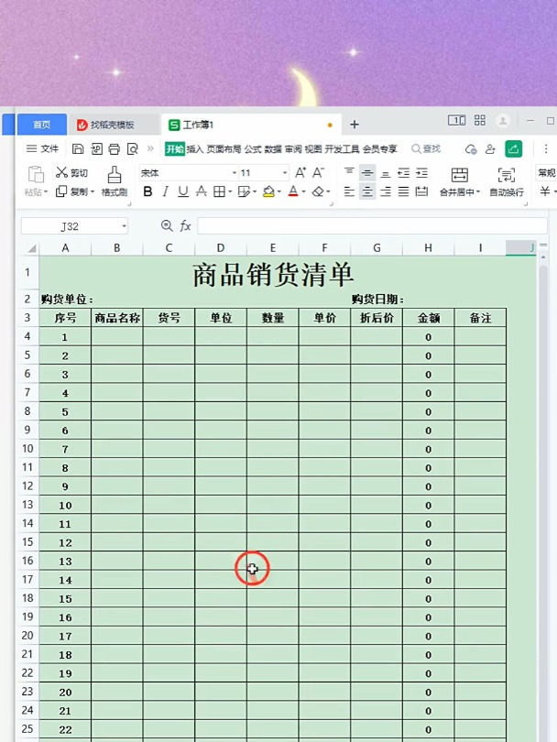Switch to the 页面布局 (Page Layout) tab

[224, 149]
